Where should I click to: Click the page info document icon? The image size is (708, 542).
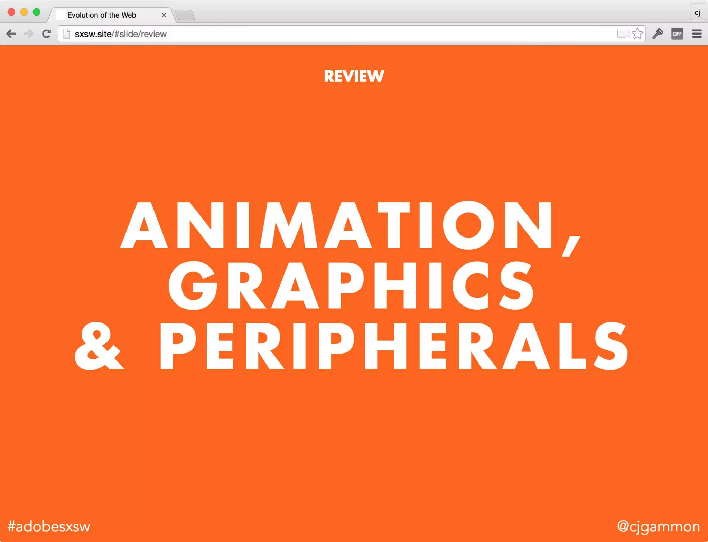pyautogui.click(x=67, y=34)
